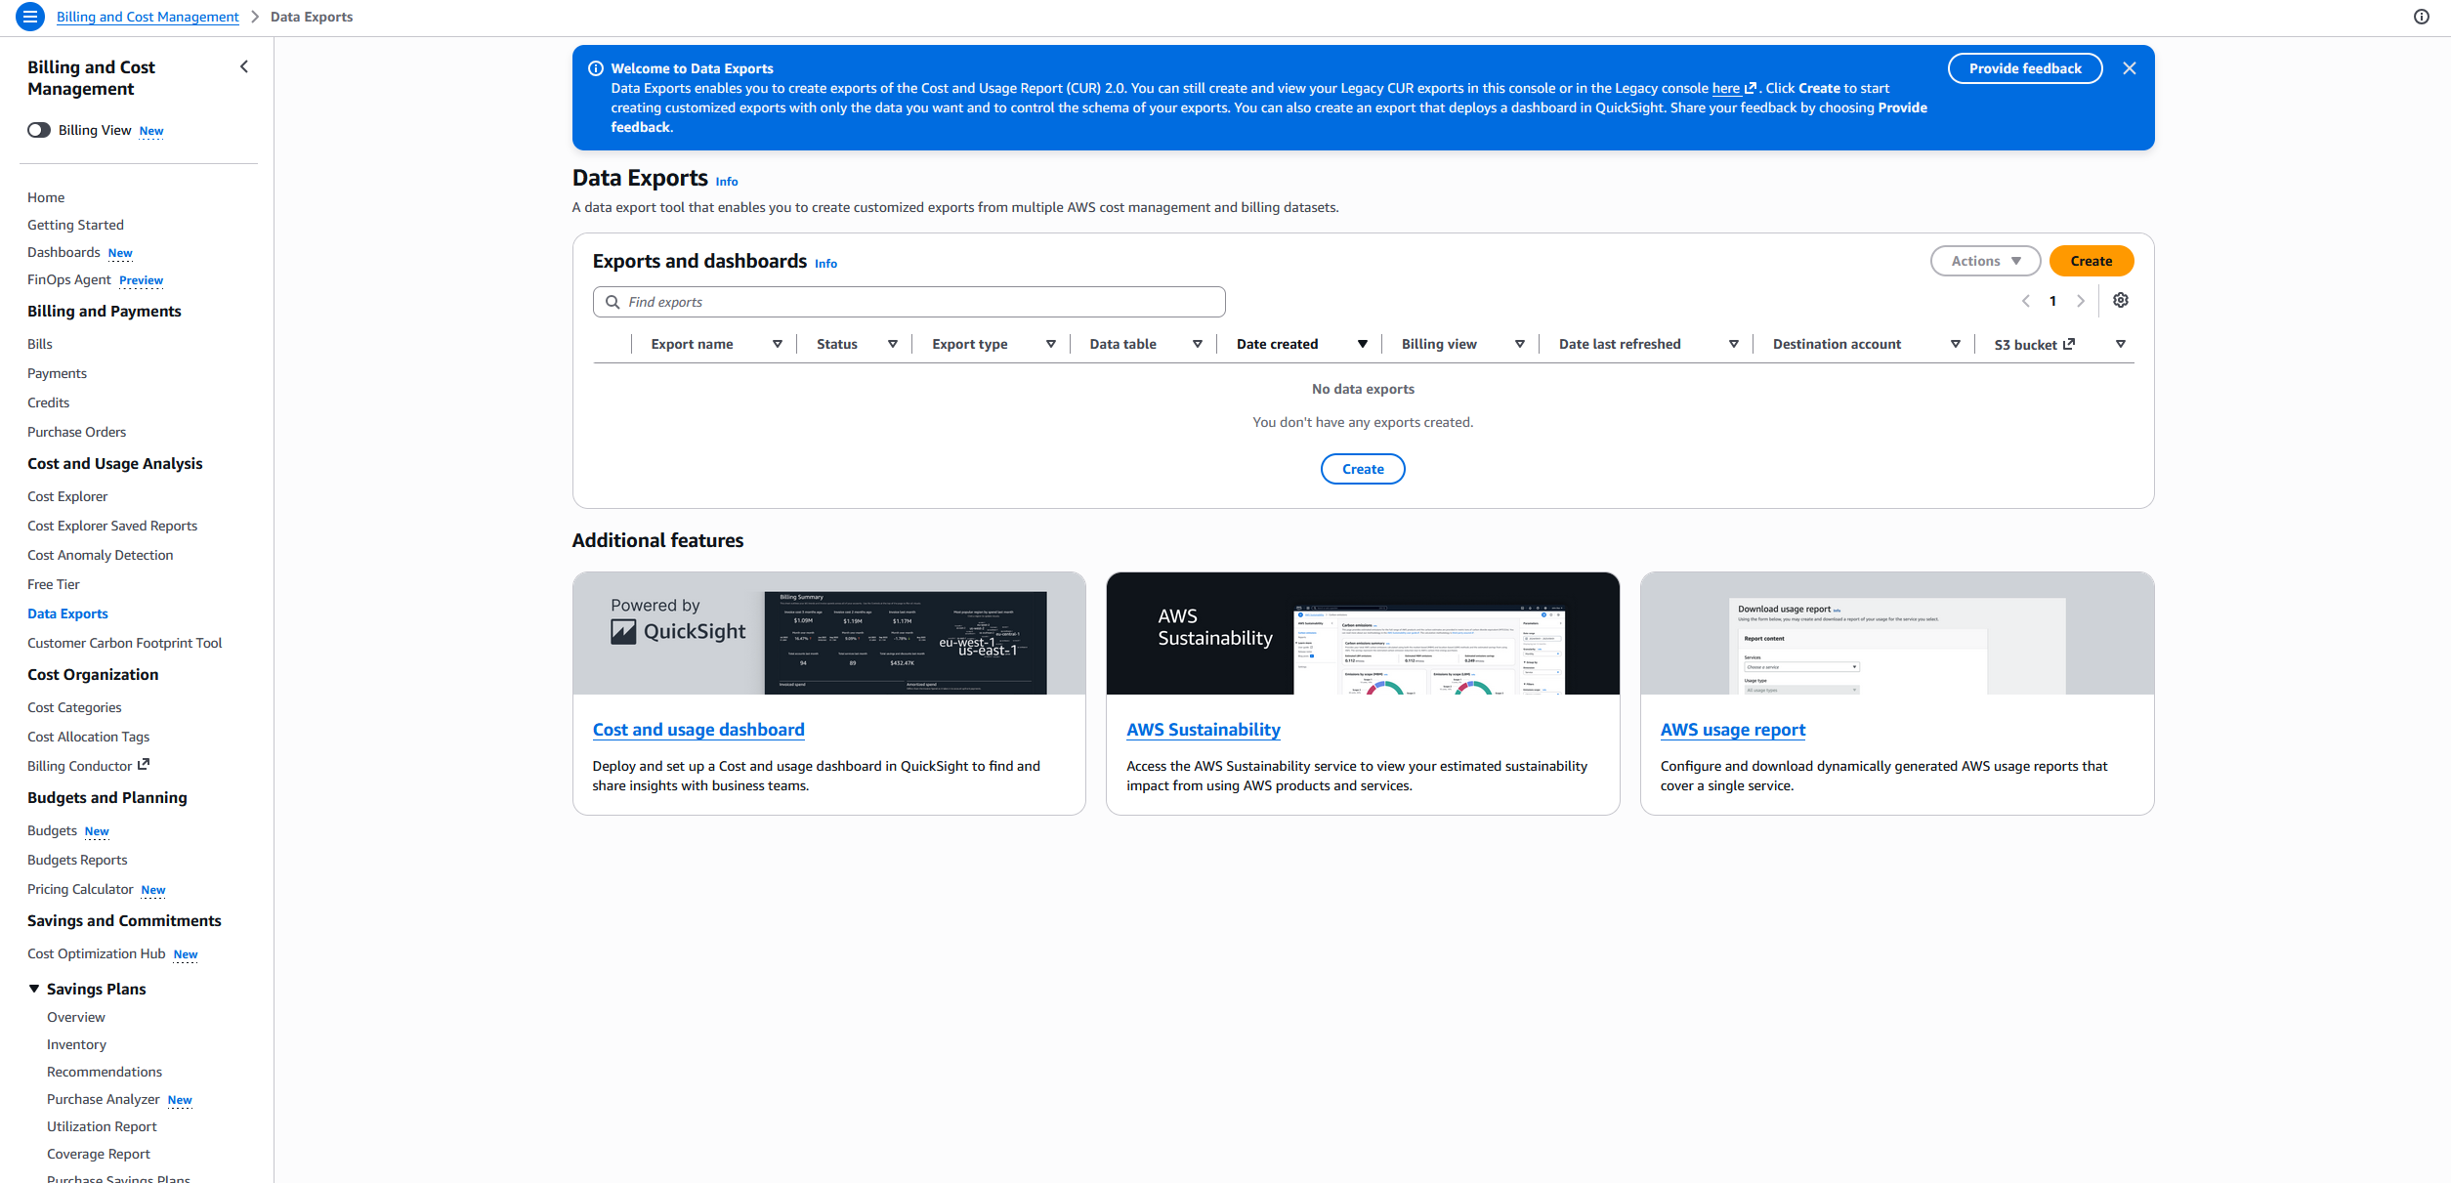Viewport: 2451px width, 1183px height.
Task: Open Credits in the sidebar
Action: pos(48,402)
